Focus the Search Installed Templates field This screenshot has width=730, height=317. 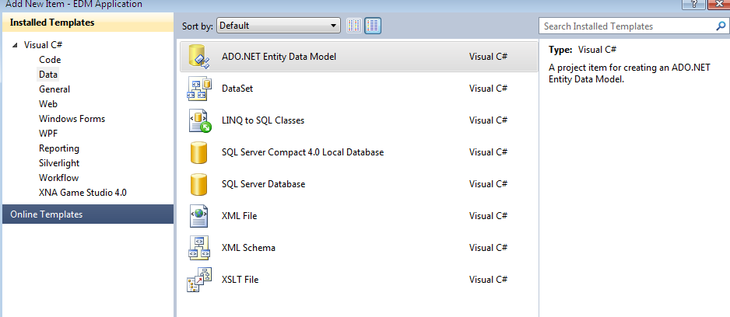pos(626,26)
